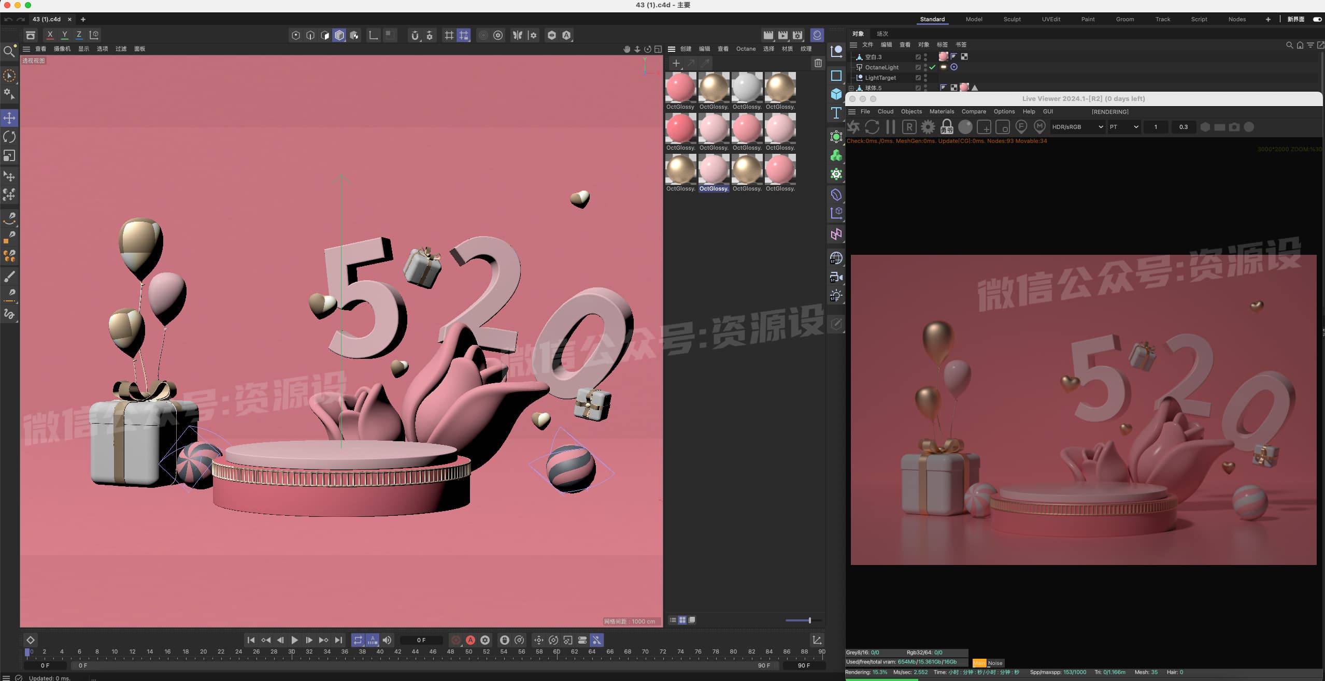Select the Scale tool in left toolbar

pyautogui.click(x=9, y=156)
